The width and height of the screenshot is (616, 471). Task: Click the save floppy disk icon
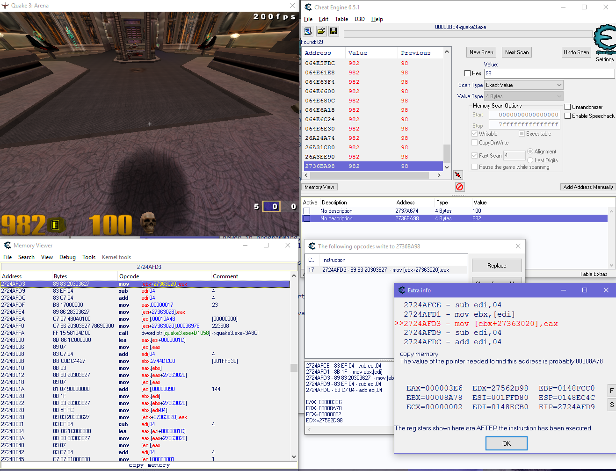click(x=333, y=31)
